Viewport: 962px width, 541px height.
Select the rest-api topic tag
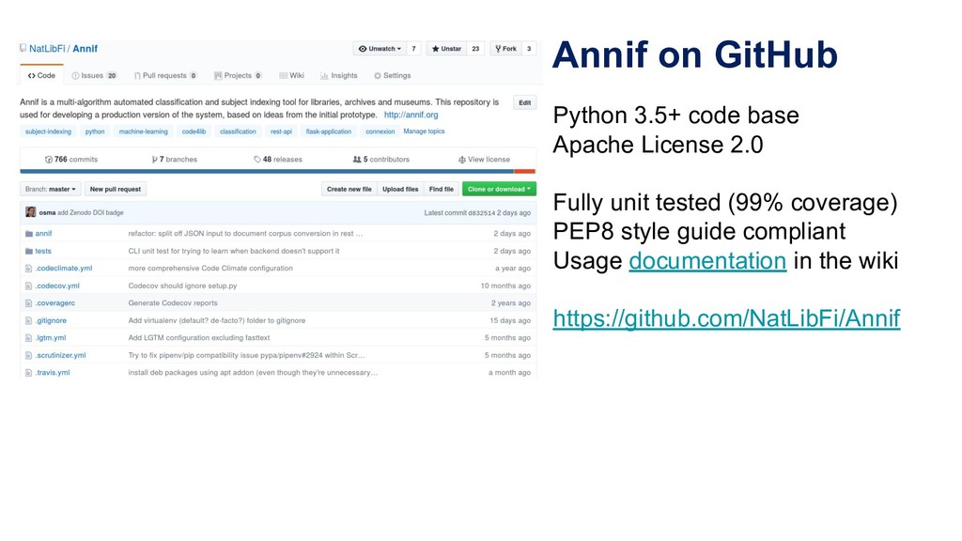(281, 131)
